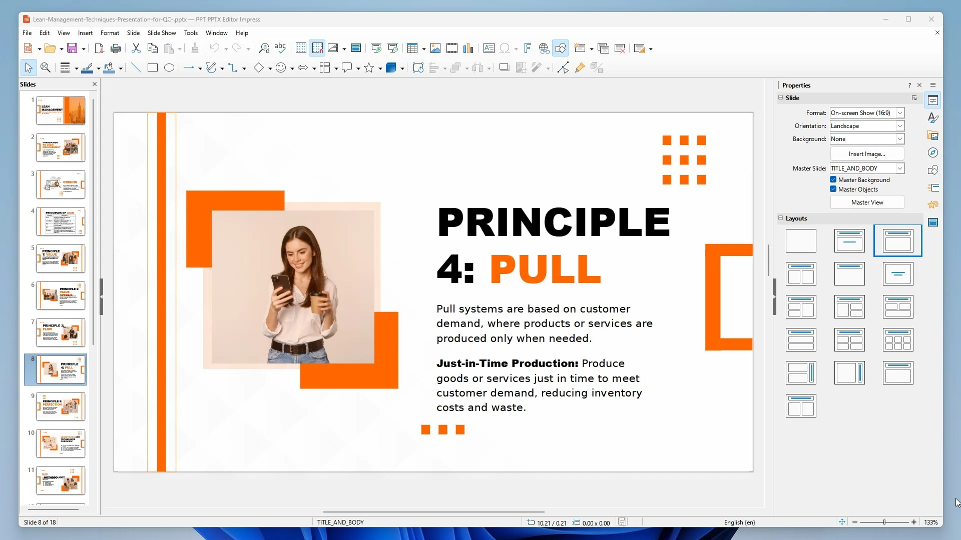Screen dimensions: 961x540
Task: Toggle the Display Grid icon
Action: click(x=301, y=48)
